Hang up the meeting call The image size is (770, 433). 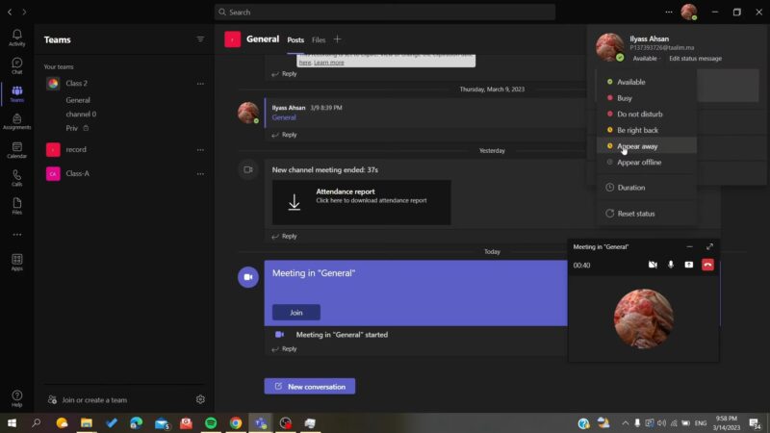(707, 265)
